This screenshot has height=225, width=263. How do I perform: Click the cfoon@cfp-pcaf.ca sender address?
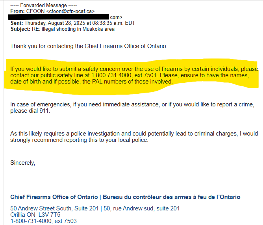tap(70, 11)
